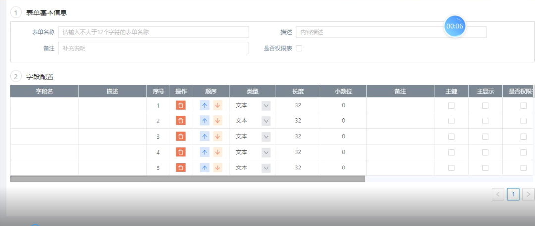The width and height of the screenshot is (535, 226).
Task: Open the 类型 dropdown in row 4
Action: [266, 152]
